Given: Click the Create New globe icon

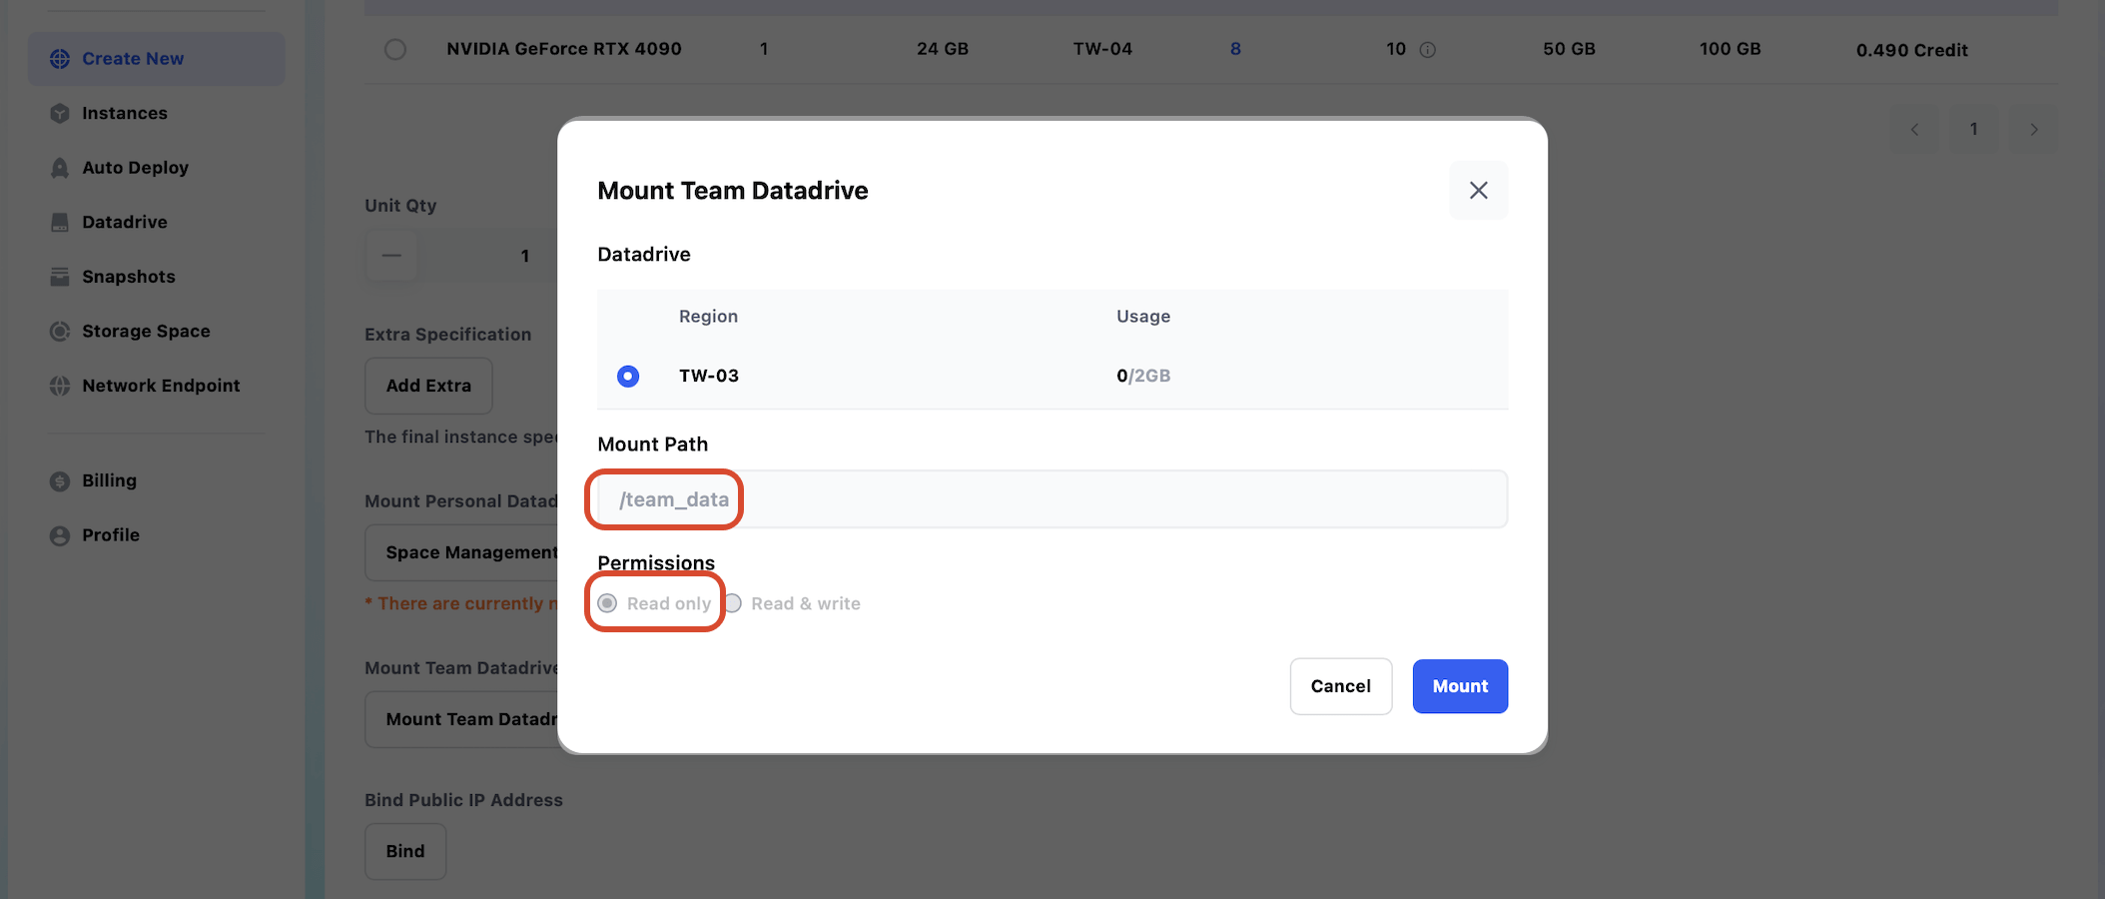Looking at the screenshot, I should tap(60, 59).
